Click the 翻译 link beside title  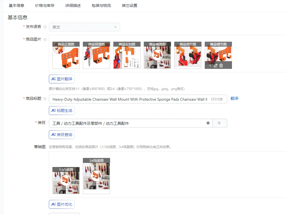tap(234, 98)
